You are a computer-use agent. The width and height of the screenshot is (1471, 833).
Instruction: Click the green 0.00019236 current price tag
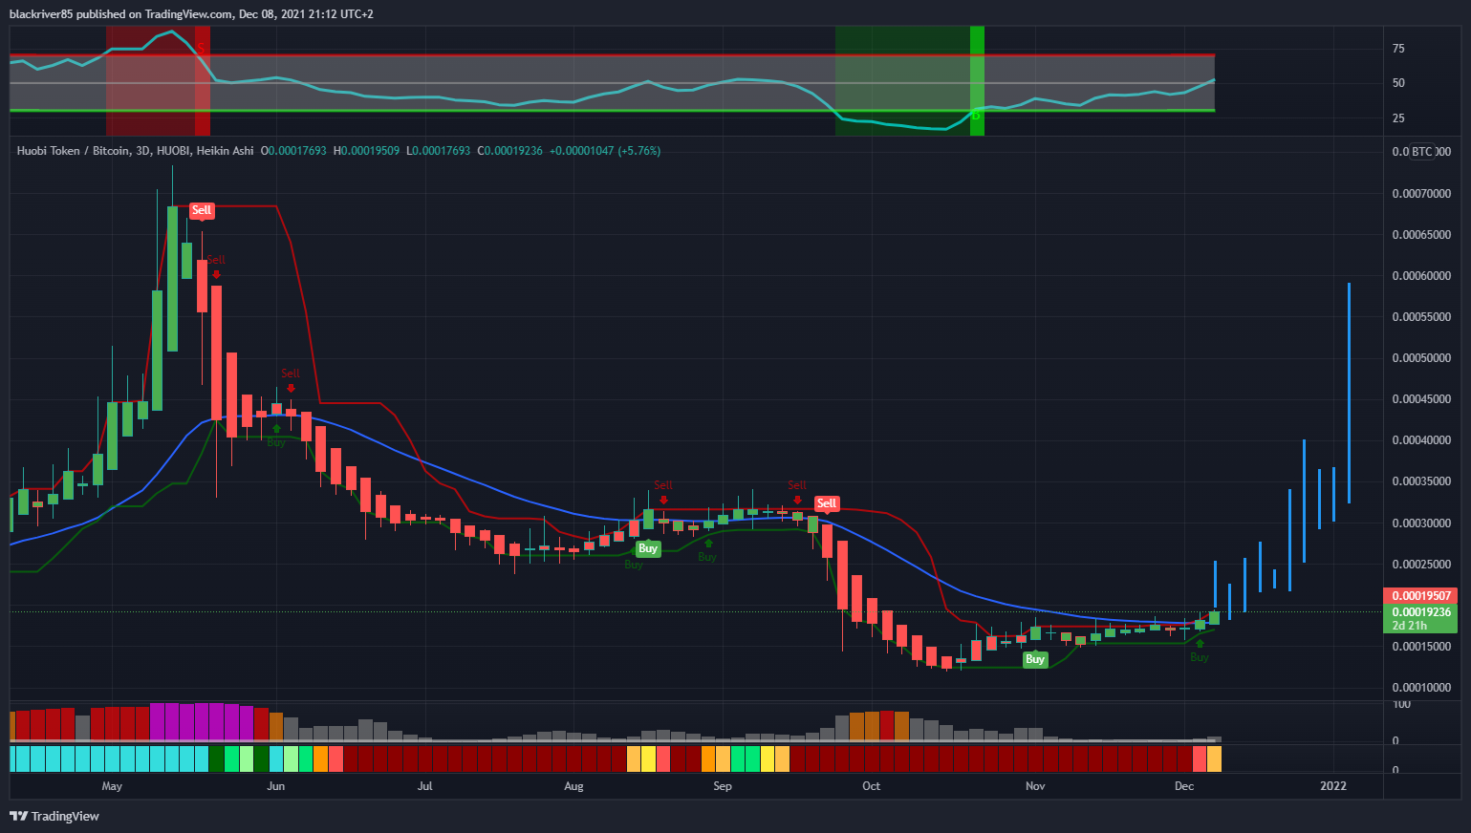tap(1420, 612)
